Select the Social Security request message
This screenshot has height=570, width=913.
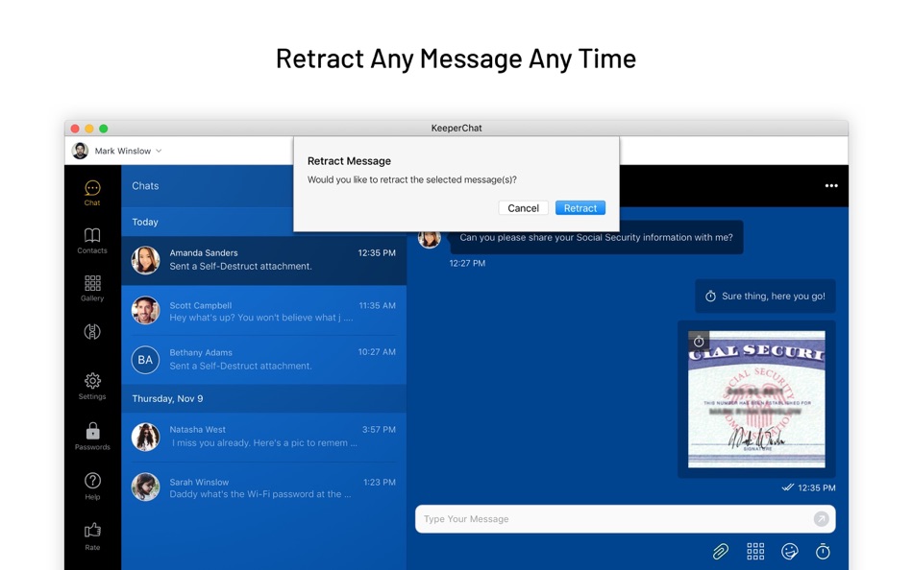pos(596,237)
